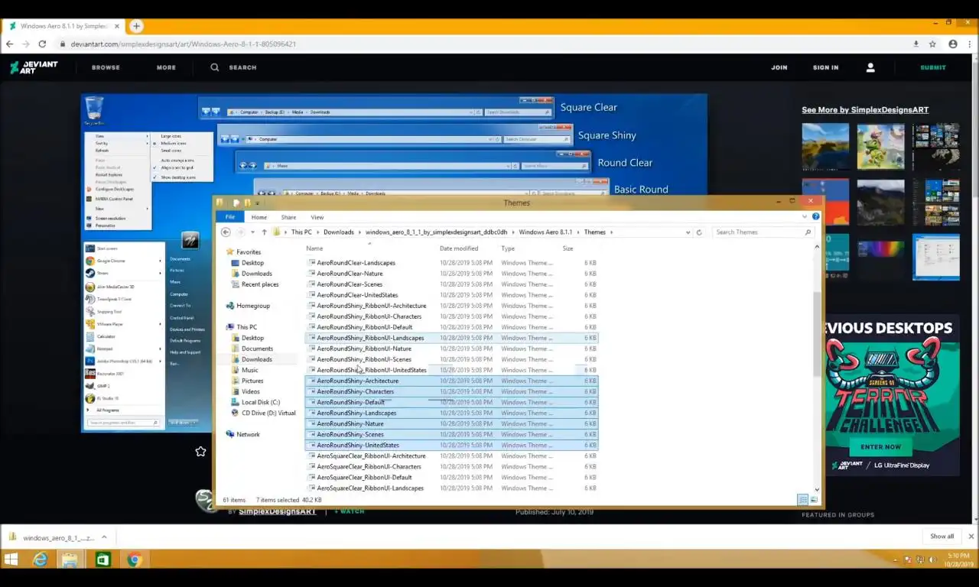Viewport: 979px width, 587px height.
Task: Select Local Disk (C:) in navigation pane
Action: 260,402
